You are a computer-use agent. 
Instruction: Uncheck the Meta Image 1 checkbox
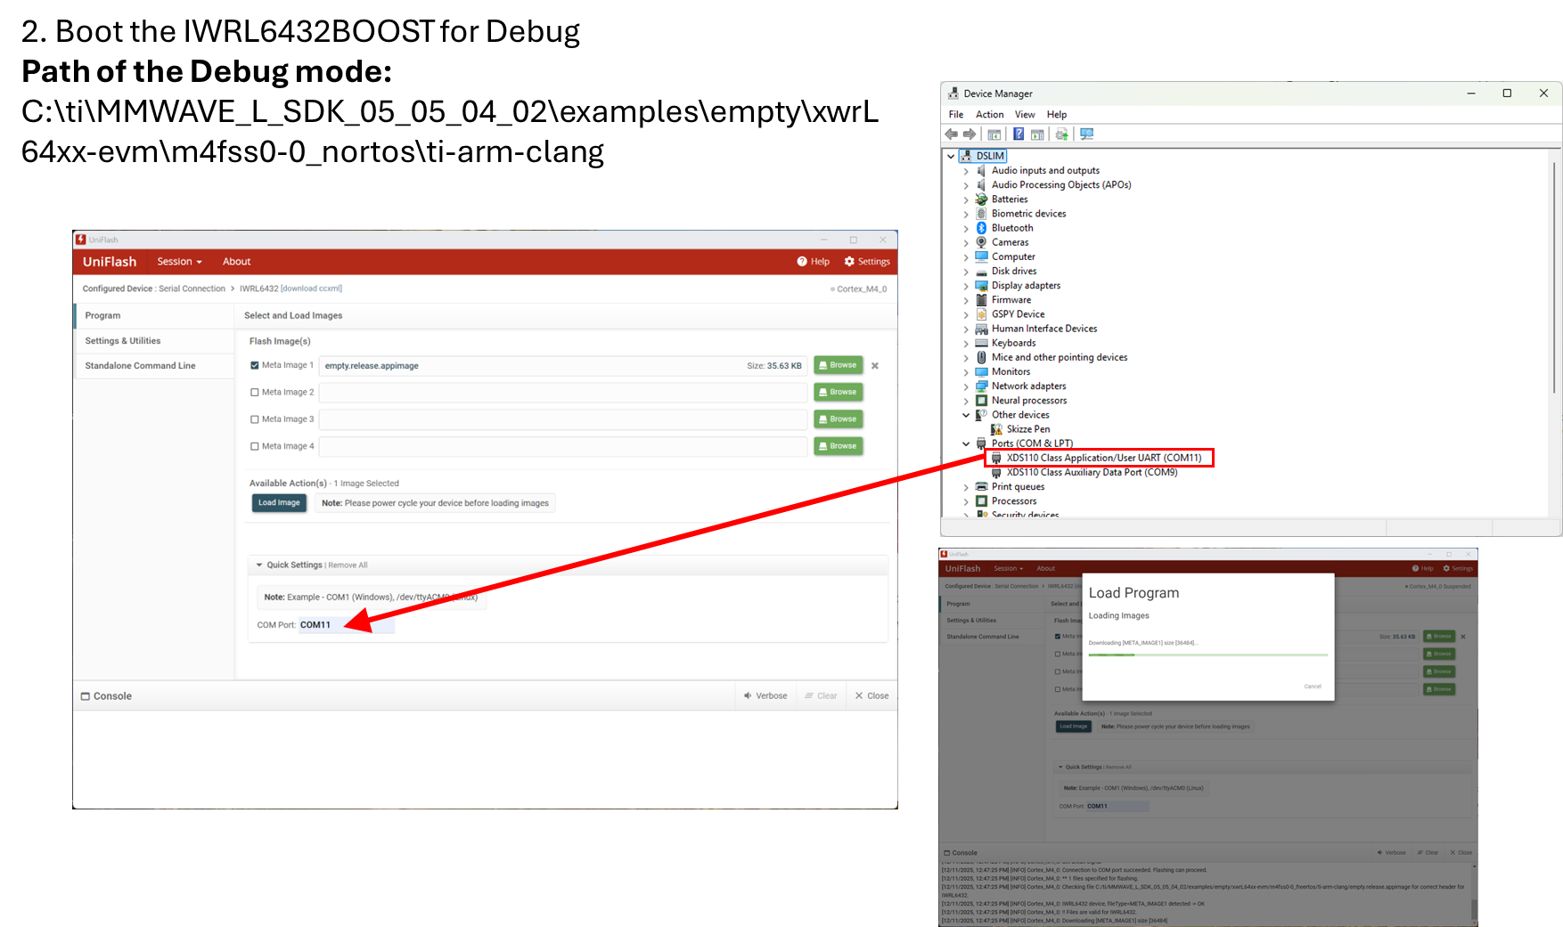pos(255,365)
